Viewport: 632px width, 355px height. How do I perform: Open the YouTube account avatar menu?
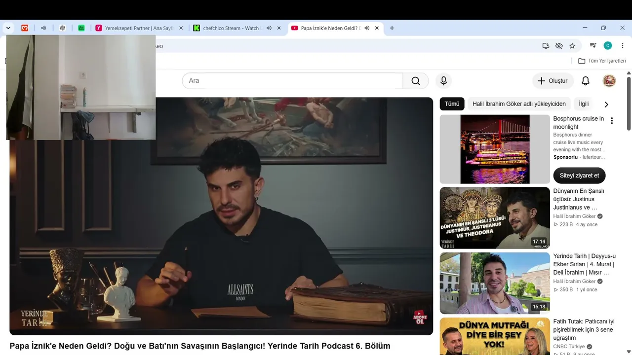pos(609,81)
